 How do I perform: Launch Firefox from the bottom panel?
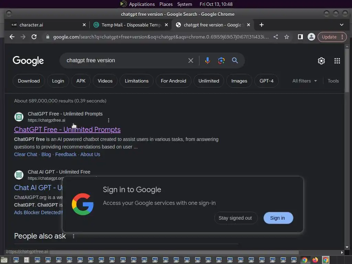315,260
